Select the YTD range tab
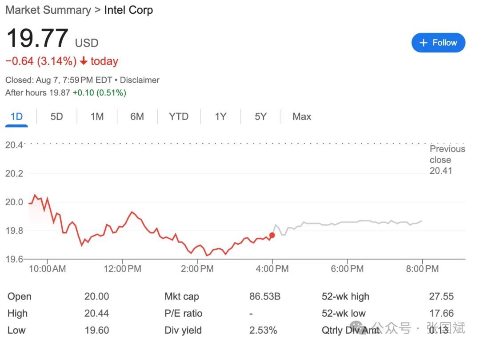Image resolution: width=480 pixels, height=347 pixels. pyautogui.click(x=179, y=117)
